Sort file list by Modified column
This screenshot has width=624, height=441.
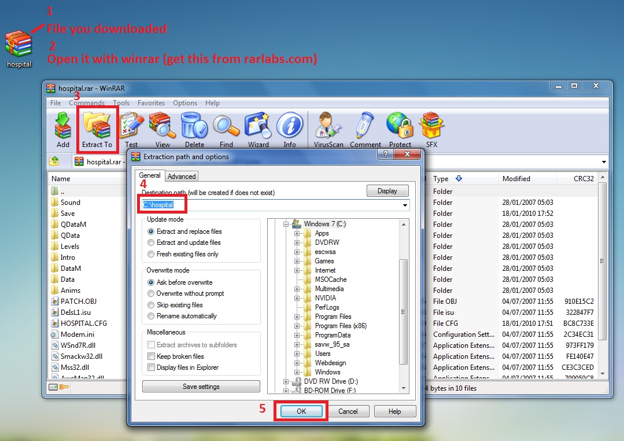point(527,178)
